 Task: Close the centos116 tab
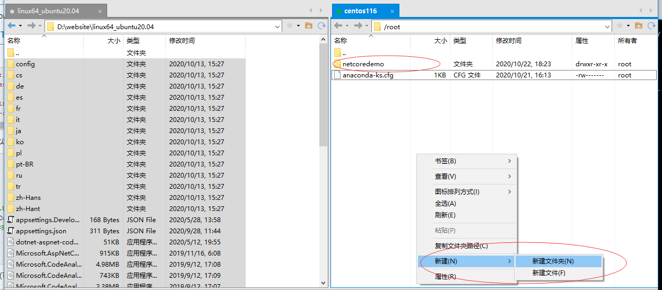coord(392,11)
